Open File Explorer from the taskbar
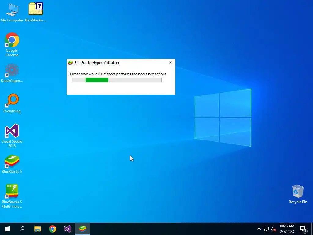Screen dimensions: 313x235 point(37,229)
